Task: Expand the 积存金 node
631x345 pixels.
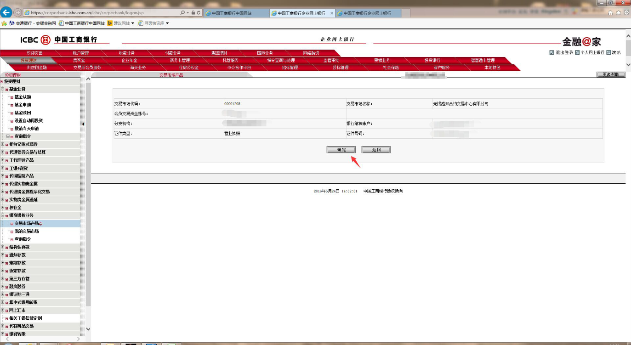Action: tap(2, 208)
